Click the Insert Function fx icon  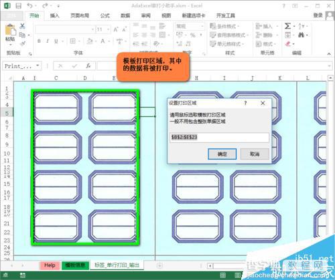tap(88, 65)
